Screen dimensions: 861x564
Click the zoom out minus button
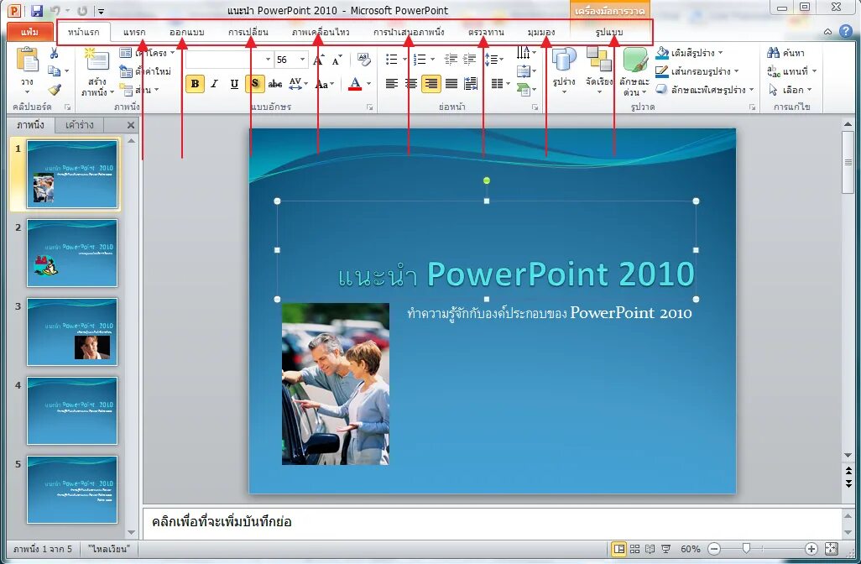(x=714, y=549)
